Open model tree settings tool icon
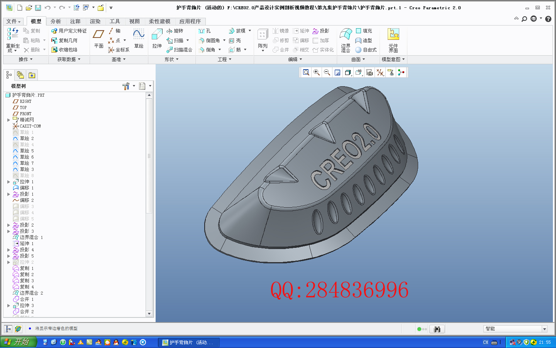The image size is (556, 348). (x=126, y=86)
